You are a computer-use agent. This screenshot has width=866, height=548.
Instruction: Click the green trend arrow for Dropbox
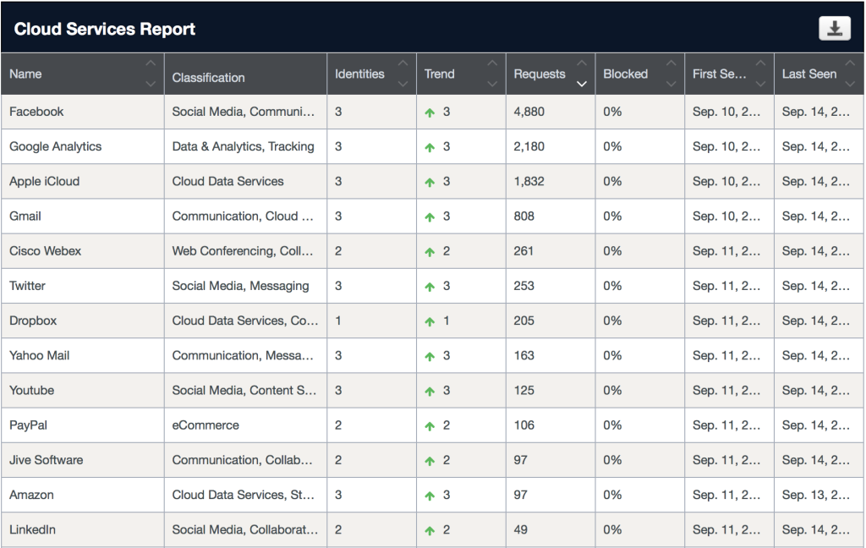click(430, 321)
